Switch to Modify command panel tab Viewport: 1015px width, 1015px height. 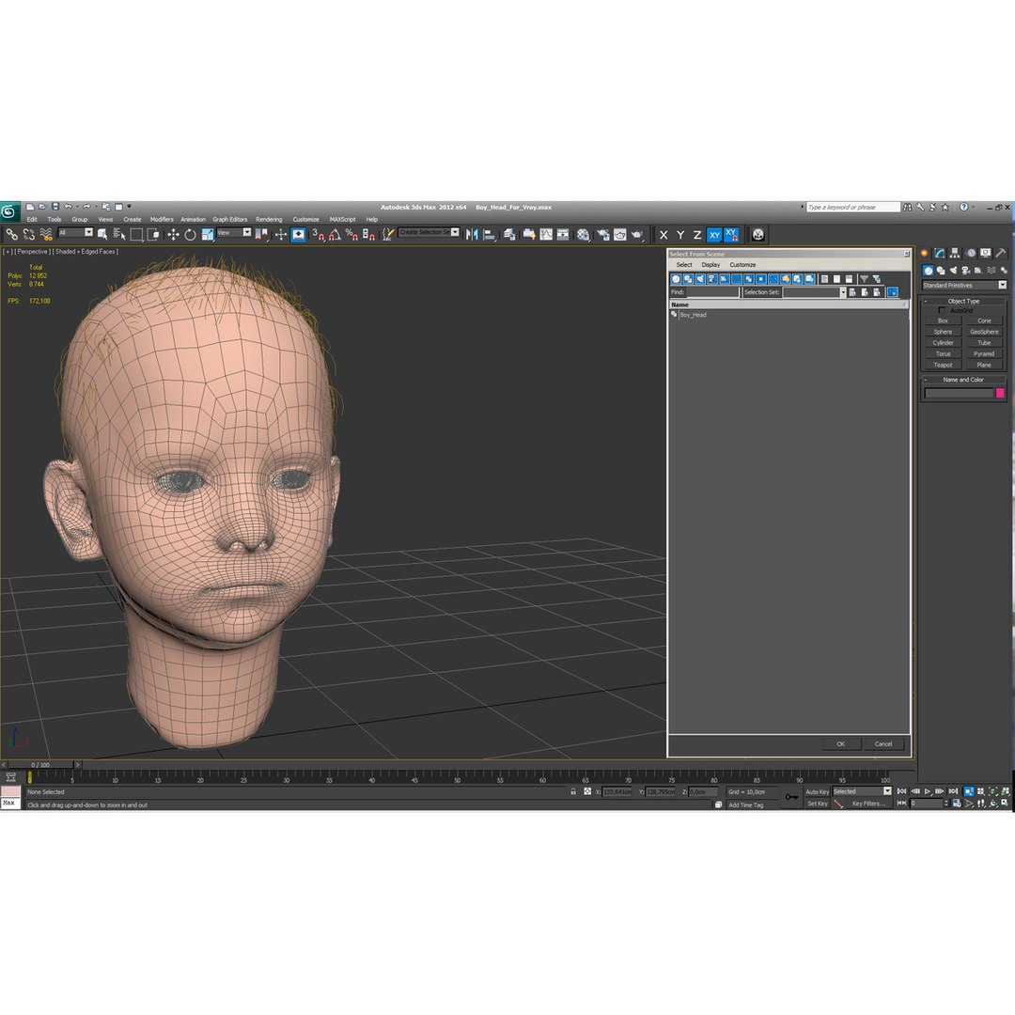tap(939, 253)
